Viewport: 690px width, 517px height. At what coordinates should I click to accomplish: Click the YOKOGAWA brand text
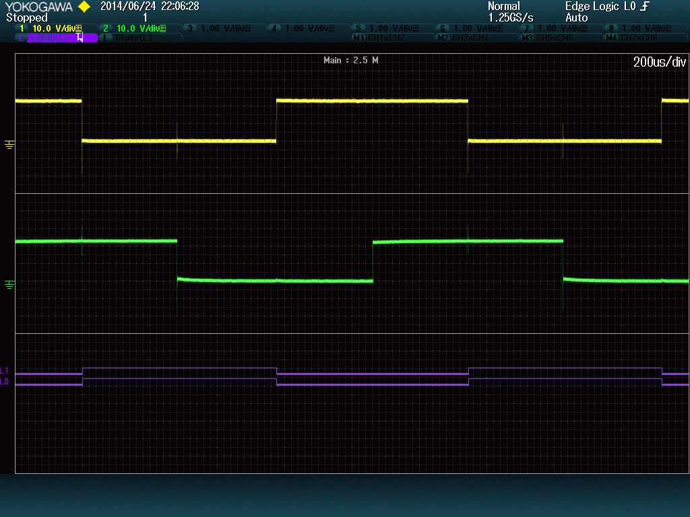[x=38, y=7]
